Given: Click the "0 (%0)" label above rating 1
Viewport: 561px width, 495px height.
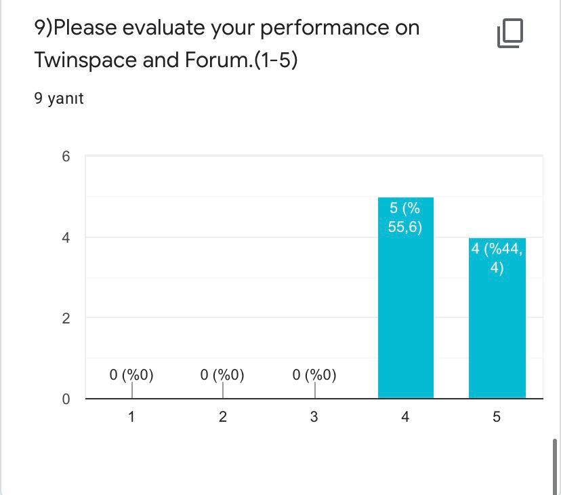Looking at the screenshot, I should point(133,374).
